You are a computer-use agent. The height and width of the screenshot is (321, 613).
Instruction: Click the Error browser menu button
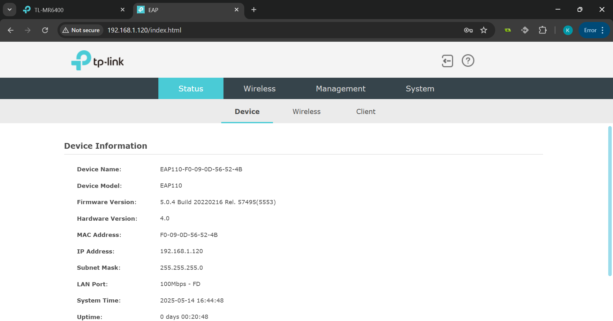[594, 30]
